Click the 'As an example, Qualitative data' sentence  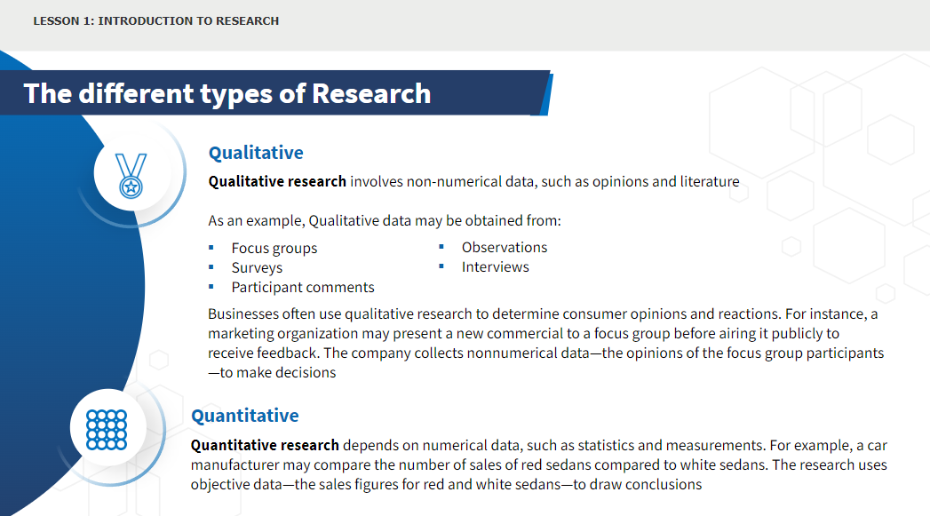tap(385, 220)
